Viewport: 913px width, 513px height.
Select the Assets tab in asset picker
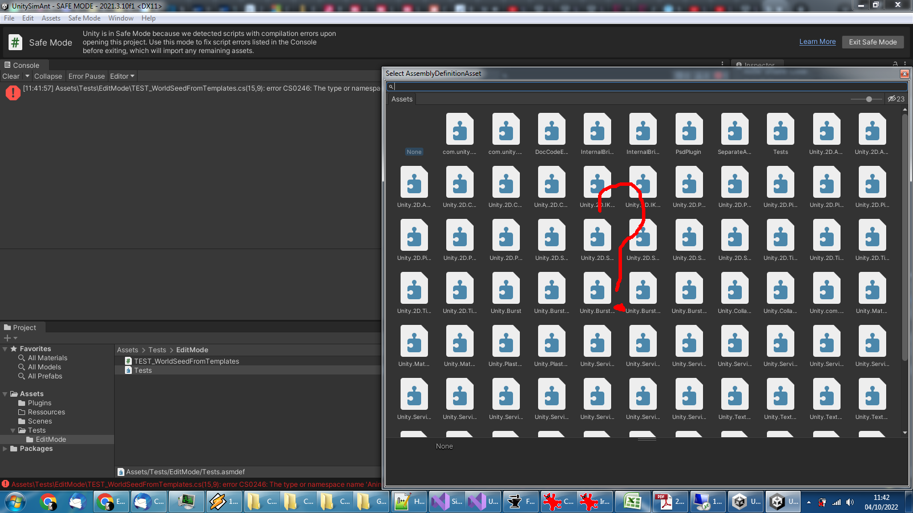(x=402, y=99)
